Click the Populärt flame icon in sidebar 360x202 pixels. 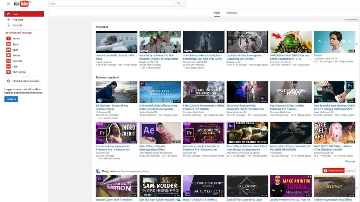click(x=8, y=20)
